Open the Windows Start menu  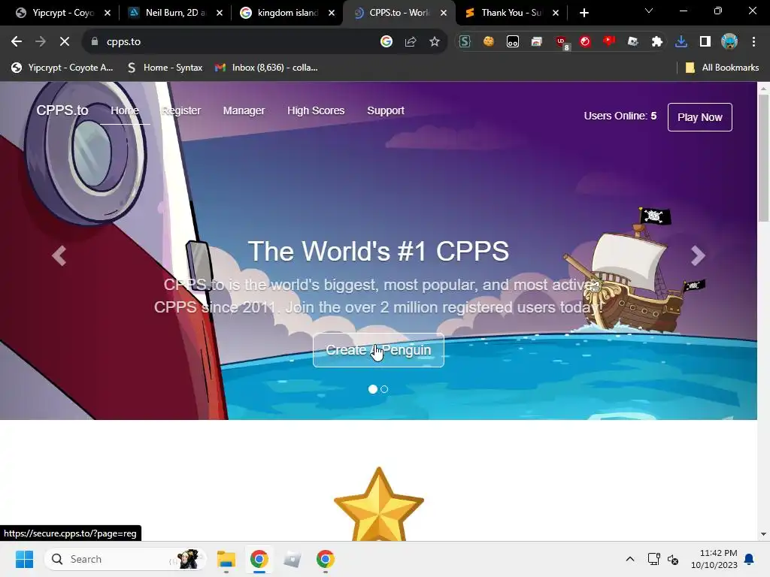coord(24,559)
